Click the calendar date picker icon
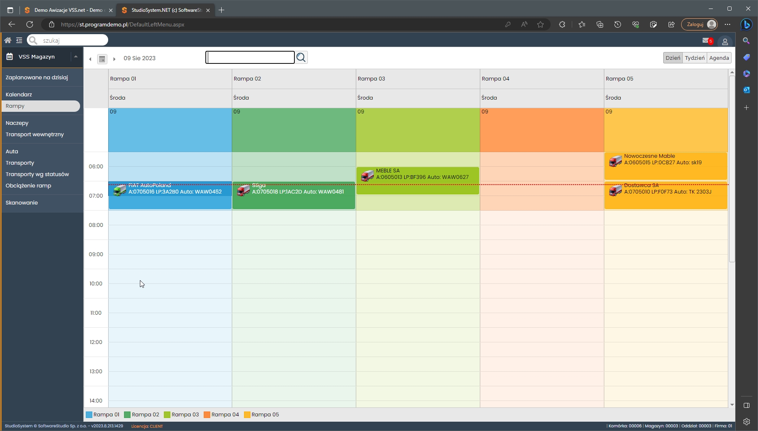This screenshot has width=758, height=431. [102, 59]
